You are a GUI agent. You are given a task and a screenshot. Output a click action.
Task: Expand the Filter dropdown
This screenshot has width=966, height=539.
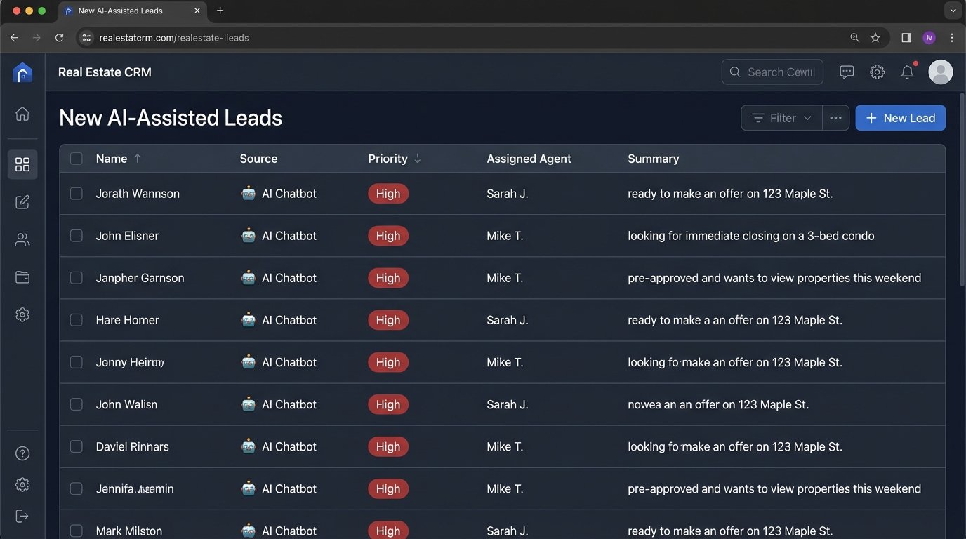pyautogui.click(x=781, y=117)
